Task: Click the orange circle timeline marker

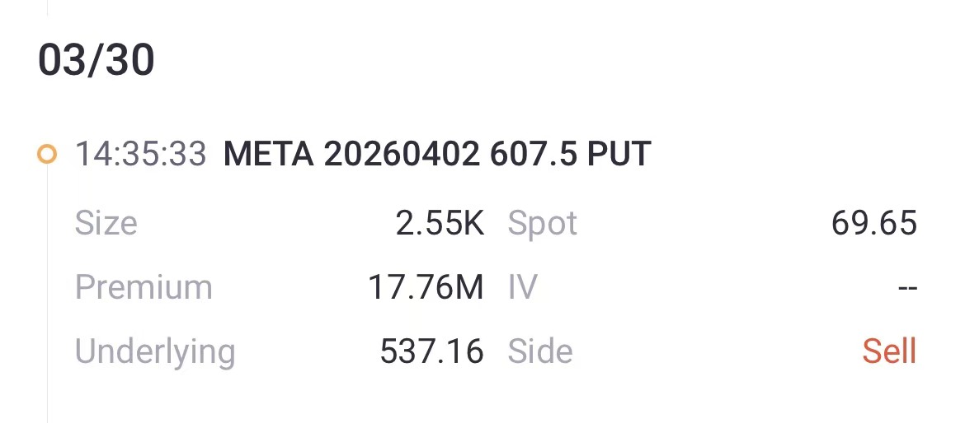Action: pyautogui.click(x=48, y=155)
